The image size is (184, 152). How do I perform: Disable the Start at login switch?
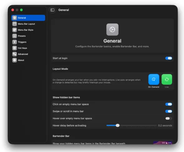[x=169, y=58]
